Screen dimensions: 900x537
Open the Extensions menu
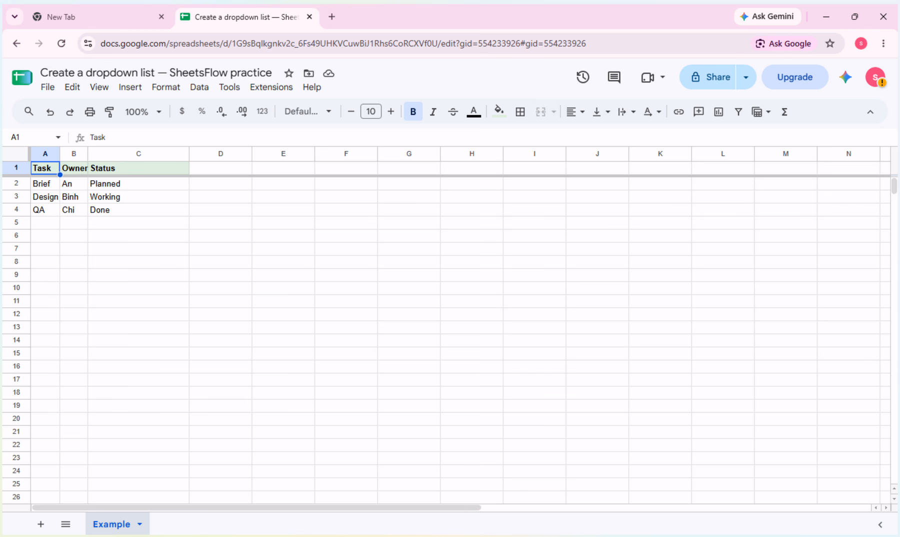[271, 87]
